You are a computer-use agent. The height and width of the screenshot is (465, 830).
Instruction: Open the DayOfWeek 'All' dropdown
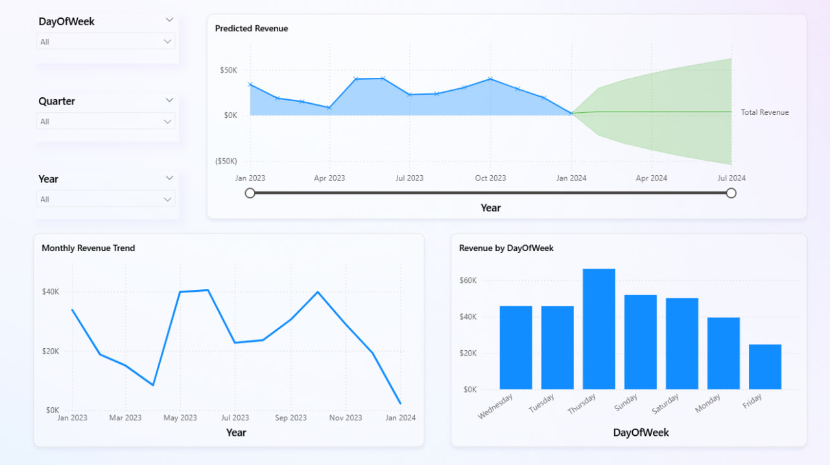pyautogui.click(x=106, y=42)
